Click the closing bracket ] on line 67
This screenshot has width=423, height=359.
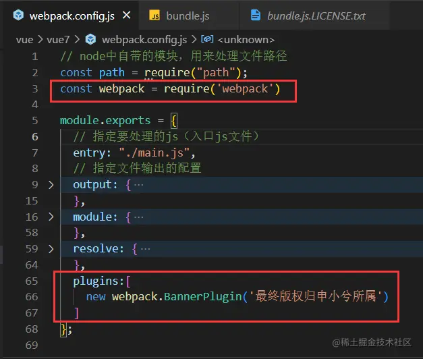[x=77, y=313]
